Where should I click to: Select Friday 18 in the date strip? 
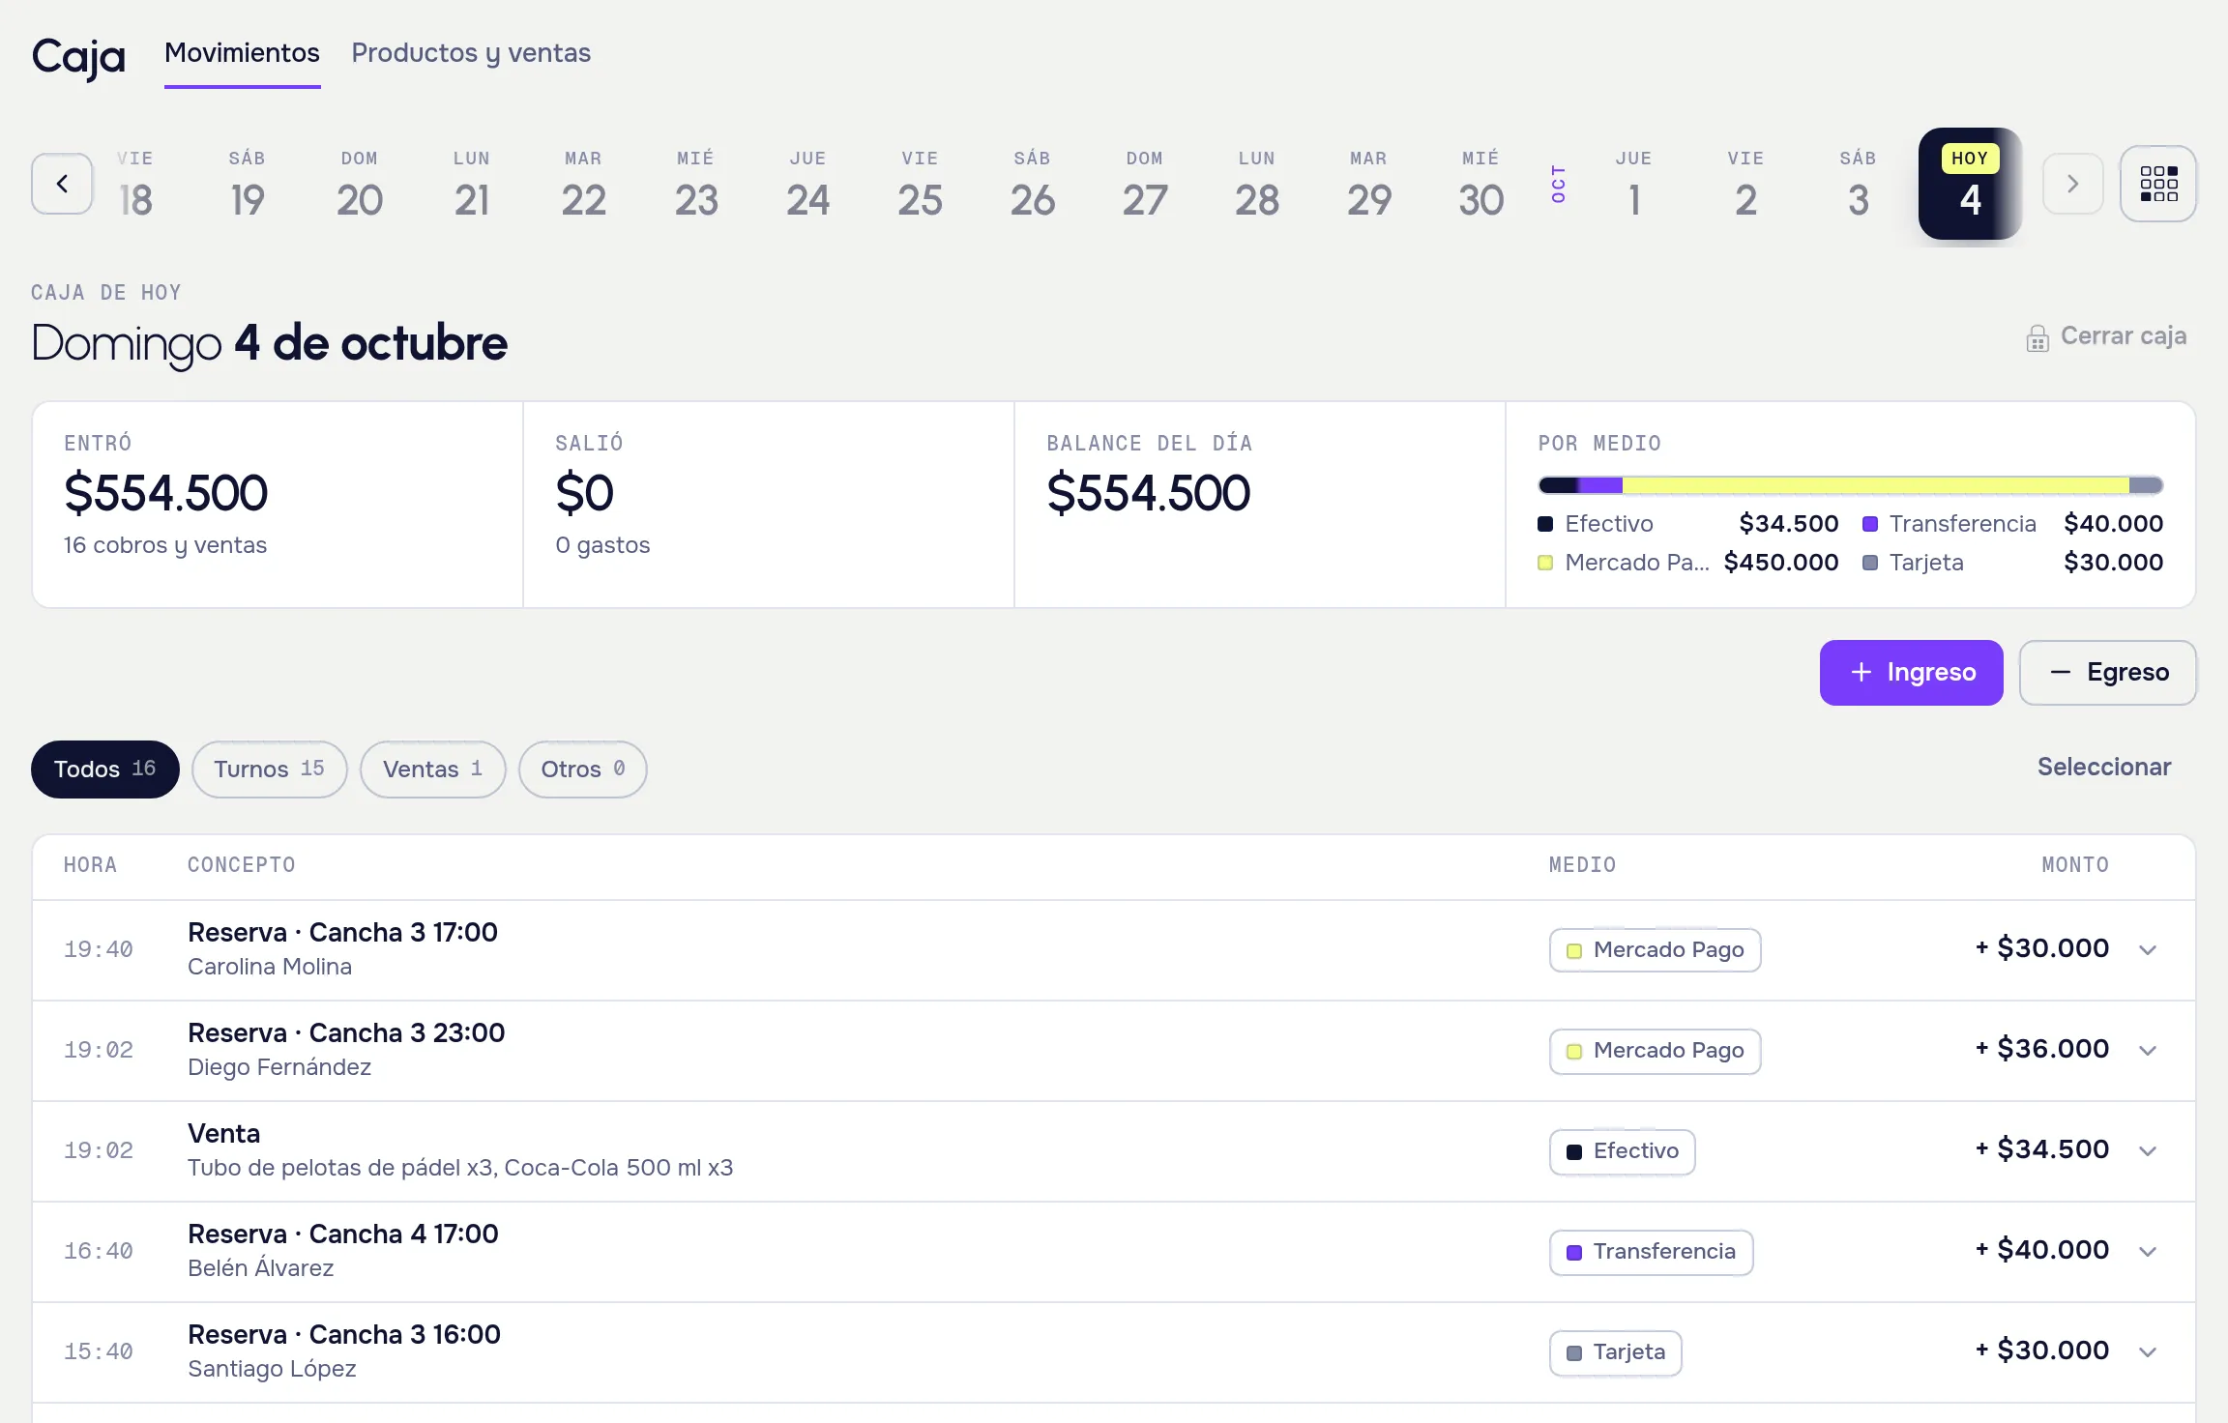(x=135, y=185)
